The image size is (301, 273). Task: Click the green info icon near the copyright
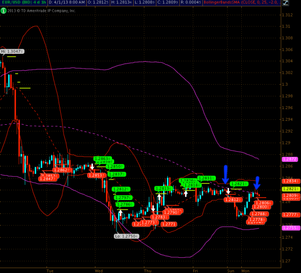click(x=3, y=10)
